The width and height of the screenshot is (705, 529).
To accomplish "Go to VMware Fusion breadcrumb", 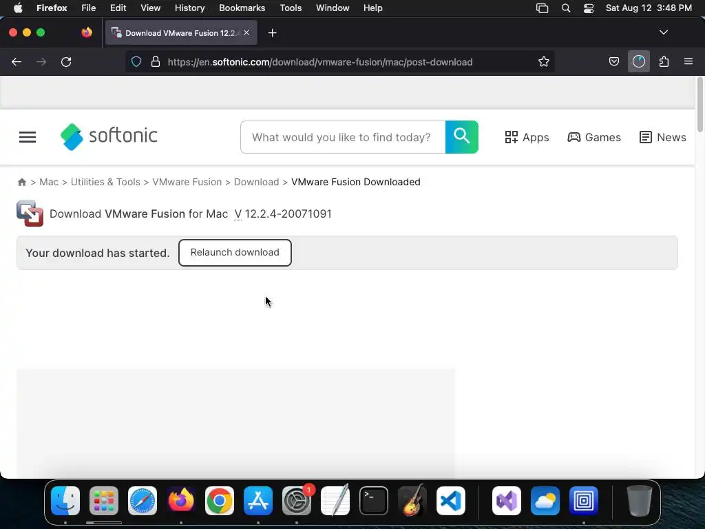I will pos(187,182).
